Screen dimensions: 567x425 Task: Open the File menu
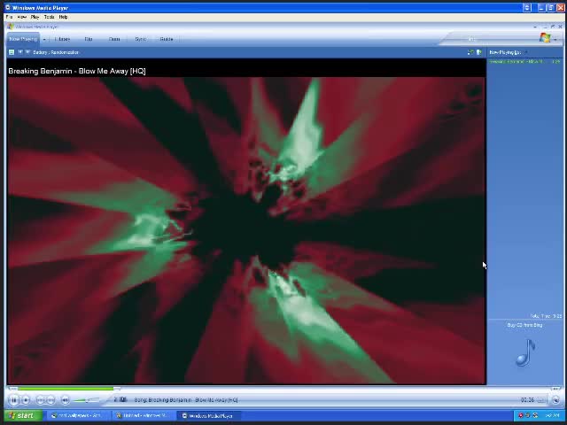click(x=10, y=17)
